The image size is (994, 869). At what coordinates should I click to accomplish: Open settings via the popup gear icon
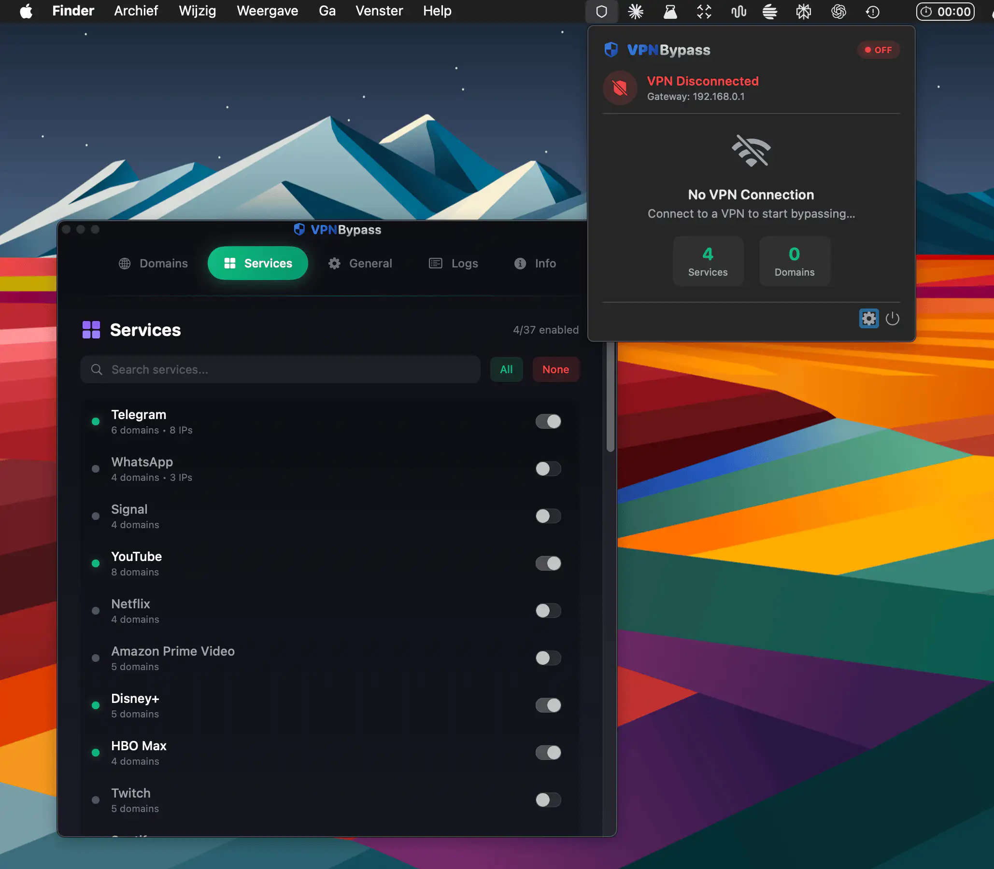coord(868,319)
